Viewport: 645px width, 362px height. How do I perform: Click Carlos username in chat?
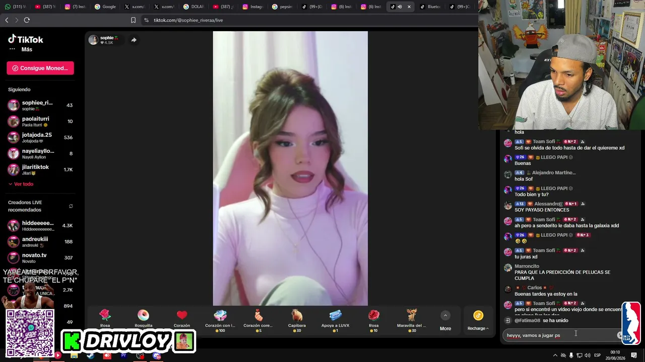(x=534, y=288)
